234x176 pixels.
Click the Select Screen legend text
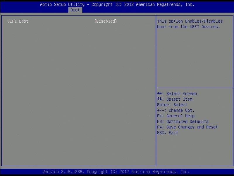click(x=181, y=94)
